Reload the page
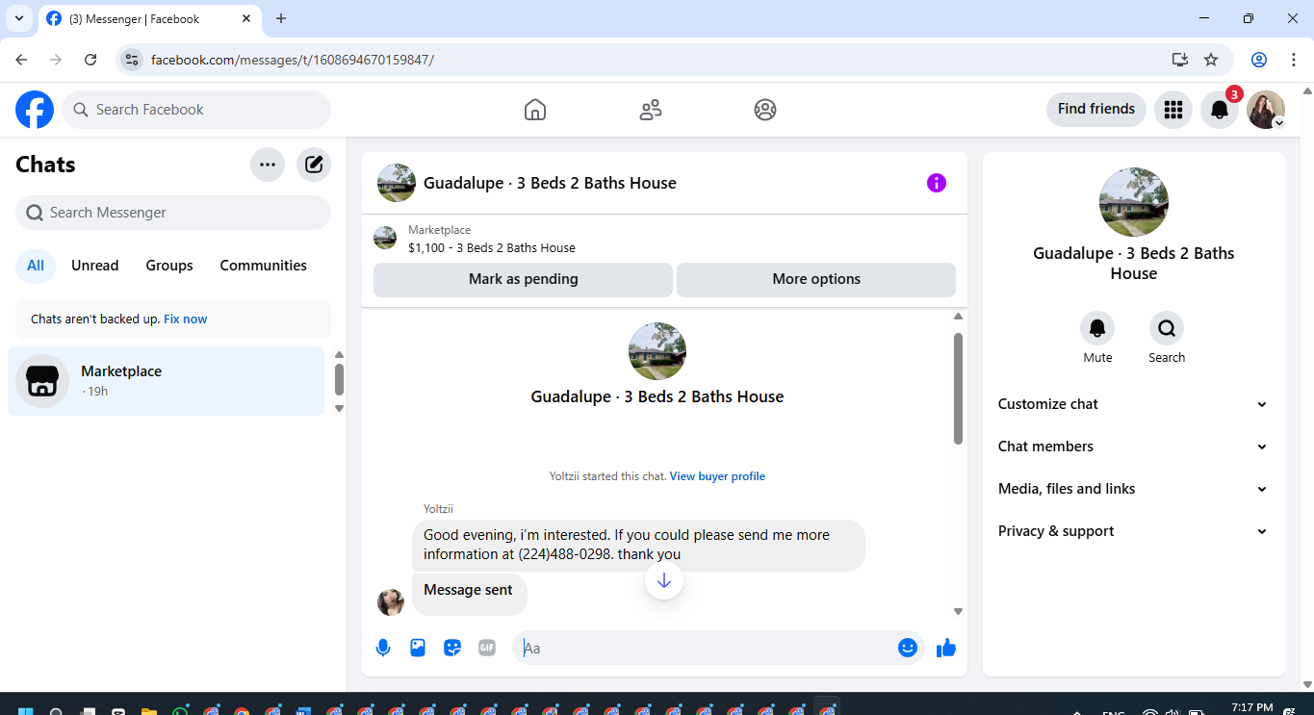The height and width of the screenshot is (715, 1314). (90, 60)
